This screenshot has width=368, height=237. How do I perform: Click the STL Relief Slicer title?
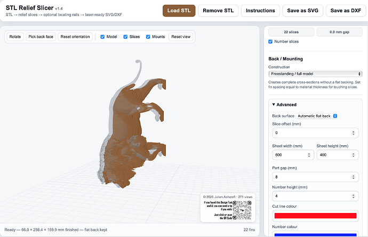29,8
